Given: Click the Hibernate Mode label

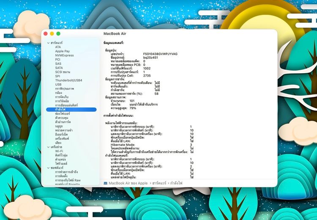Looking at the screenshot, I should coord(123,145).
